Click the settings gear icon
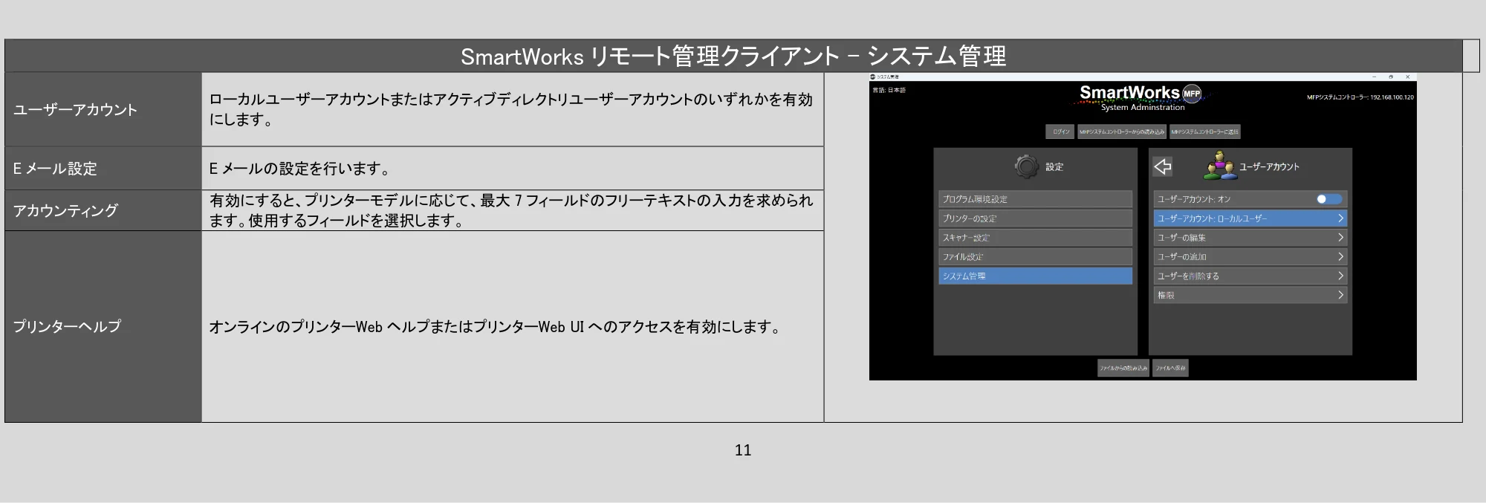Image resolution: width=1486 pixels, height=503 pixels. pos(1027,166)
